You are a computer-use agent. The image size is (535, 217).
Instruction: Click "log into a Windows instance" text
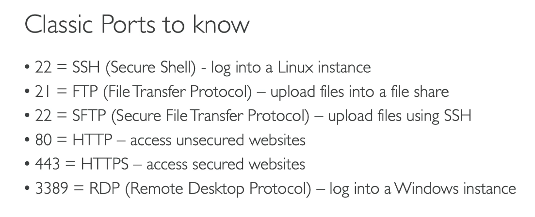click(x=422, y=188)
